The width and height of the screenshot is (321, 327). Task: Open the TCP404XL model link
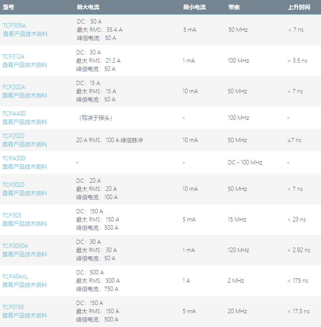click(x=15, y=277)
